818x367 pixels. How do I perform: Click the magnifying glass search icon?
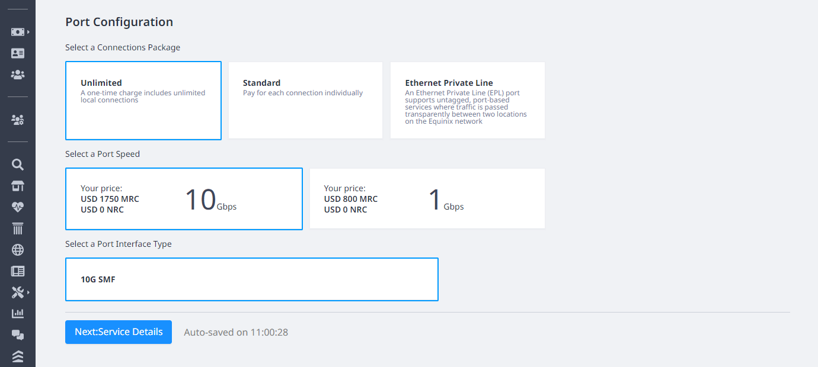[x=18, y=165]
